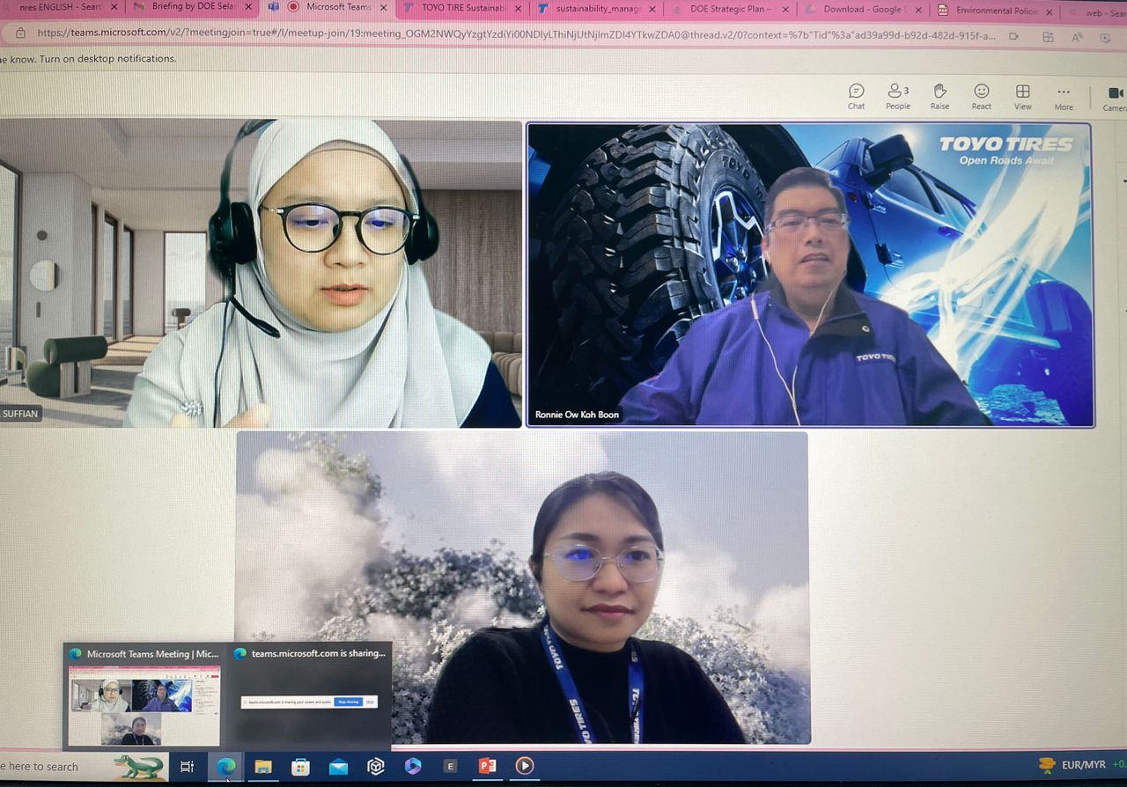Click the white cube app icon on the taskbar
The height and width of the screenshot is (787, 1127).
(x=376, y=767)
